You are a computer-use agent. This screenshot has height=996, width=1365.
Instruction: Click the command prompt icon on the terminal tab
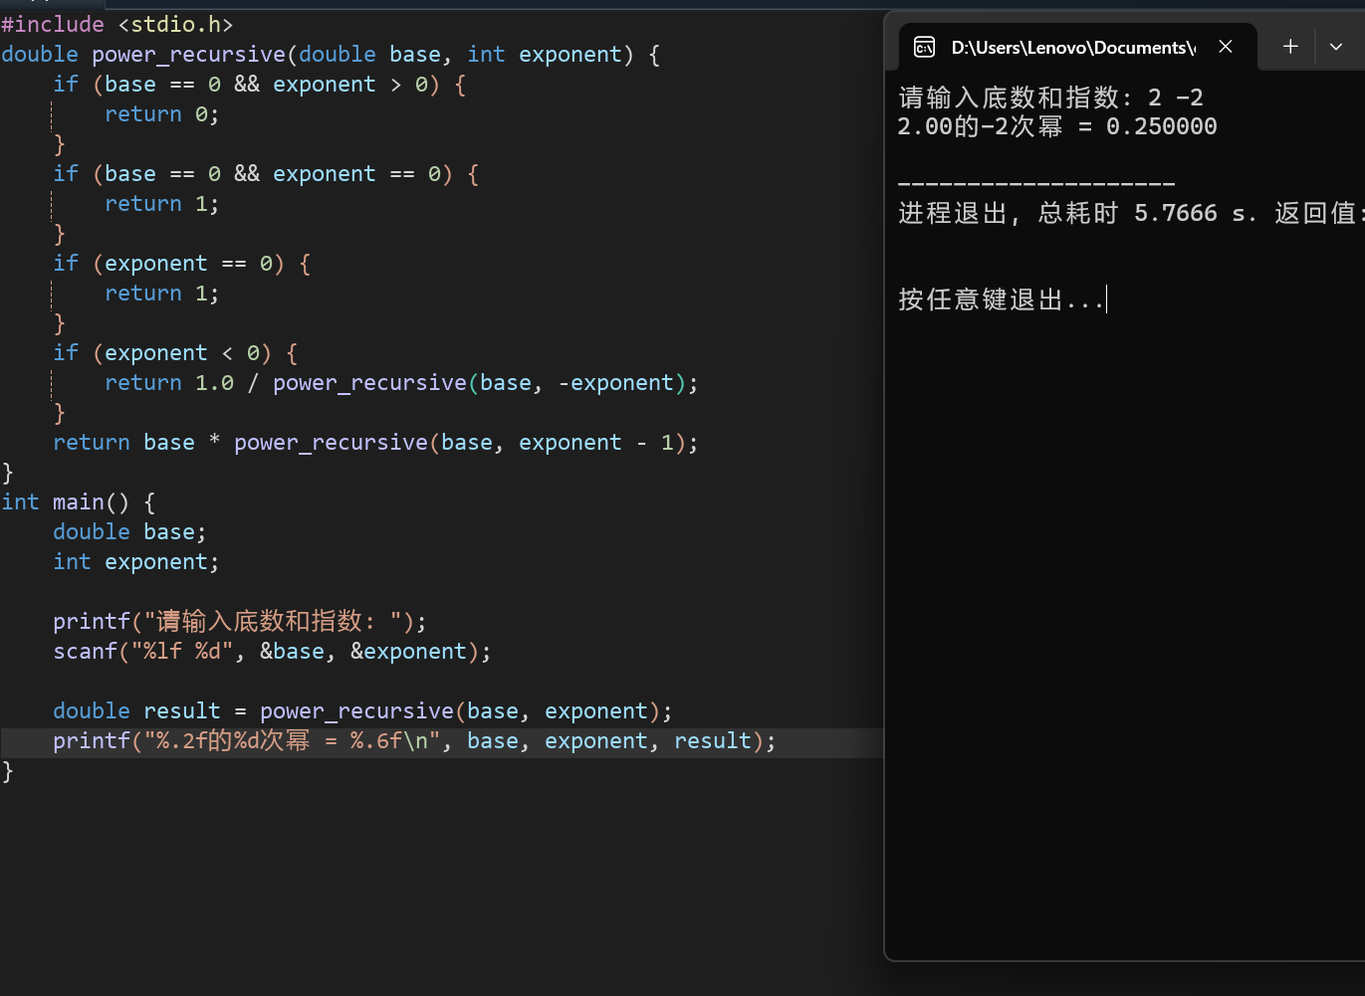pyautogui.click(x=924, y=47)
